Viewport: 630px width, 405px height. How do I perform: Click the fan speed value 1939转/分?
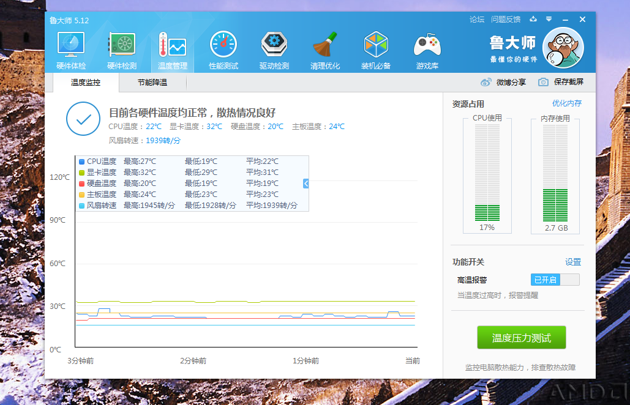pos(163,141)
